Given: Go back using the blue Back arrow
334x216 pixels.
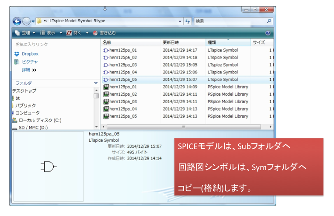Looking at the screenshot, I should (x=17, y=21).
